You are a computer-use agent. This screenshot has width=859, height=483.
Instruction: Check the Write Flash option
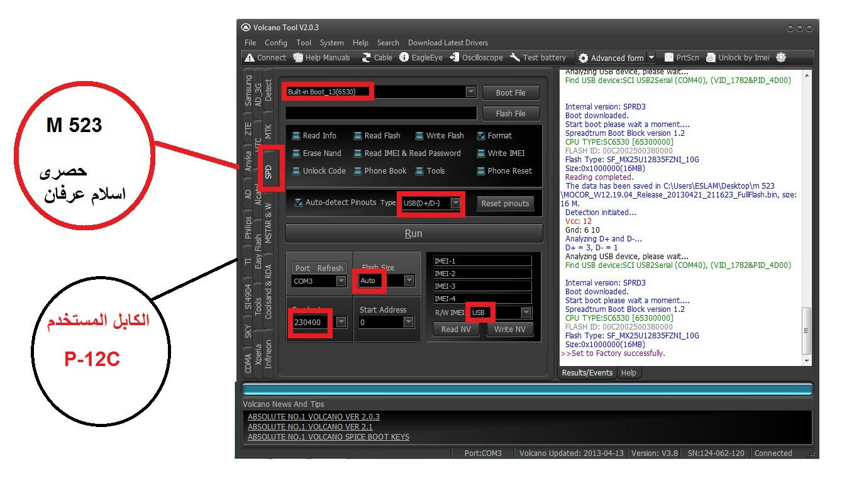tap(419, 136)
